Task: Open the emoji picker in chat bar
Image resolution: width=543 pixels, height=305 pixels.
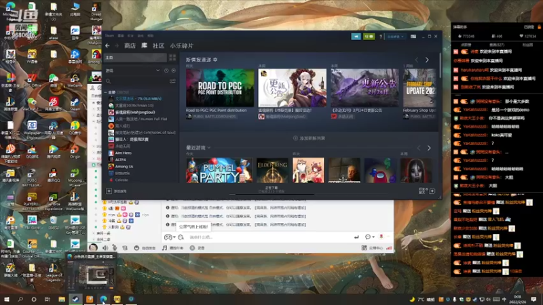Action: tap(181, 237)
